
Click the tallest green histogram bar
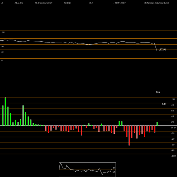[5, 112]
